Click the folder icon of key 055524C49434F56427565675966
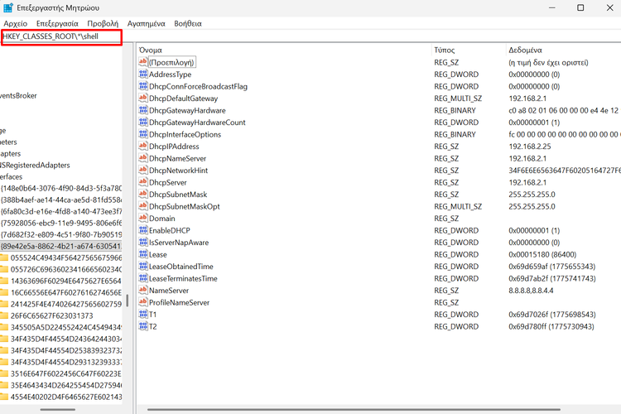This screenshot has height=414, width=621. [x=4, y=258]
